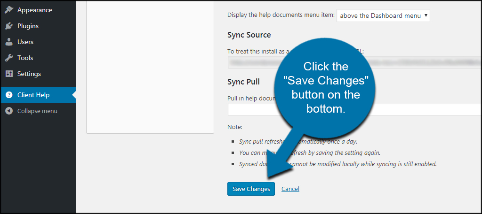Open the Settings menu label
The width and height of the screenshot is (482, 214).
[x=29, y=74]
